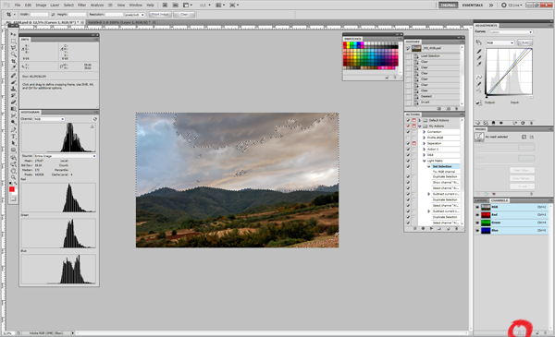
Task: Toggle the checkbox for Default Actions set
Action: coord(408,120)
